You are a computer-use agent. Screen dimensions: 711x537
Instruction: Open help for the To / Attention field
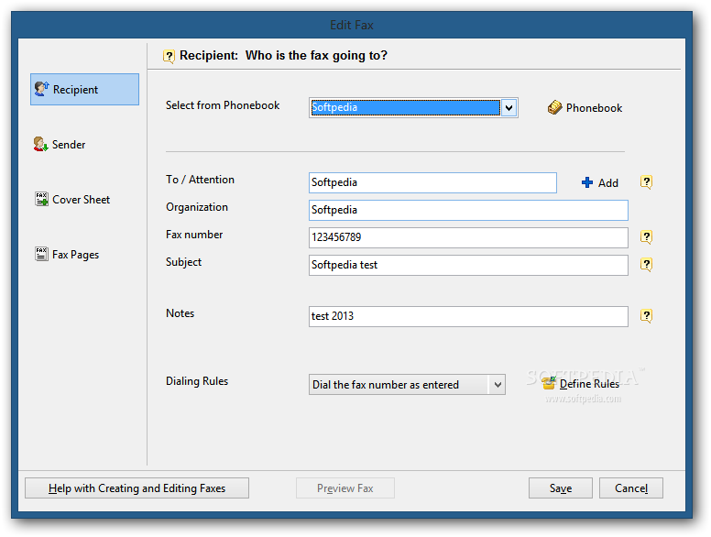[x=646, y=182]
